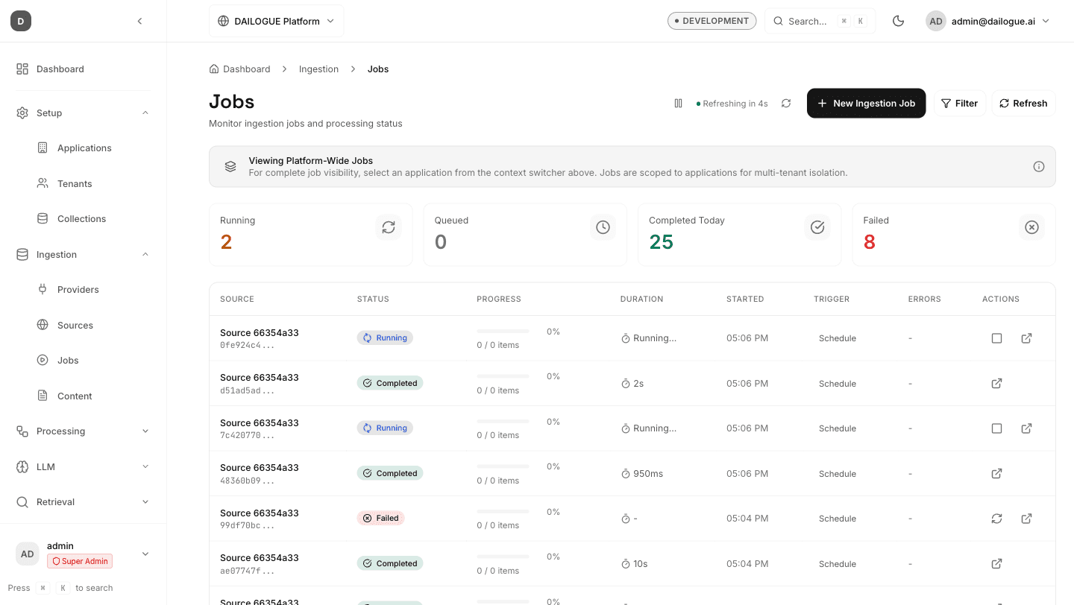The height and width of the screenshot is (605, 1074).
Task: Check the action checkbox on the first running job
Action: click(996, 338)
